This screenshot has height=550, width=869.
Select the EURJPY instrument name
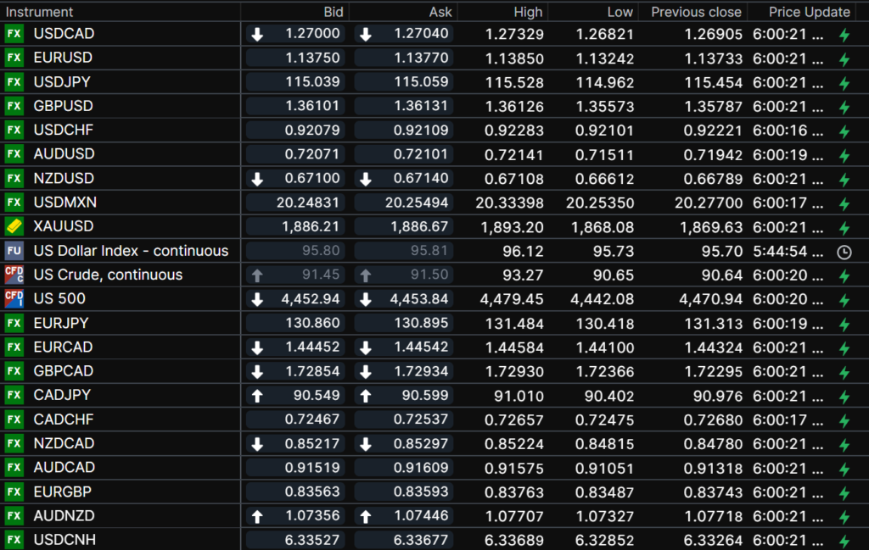[x=61, y=323]
